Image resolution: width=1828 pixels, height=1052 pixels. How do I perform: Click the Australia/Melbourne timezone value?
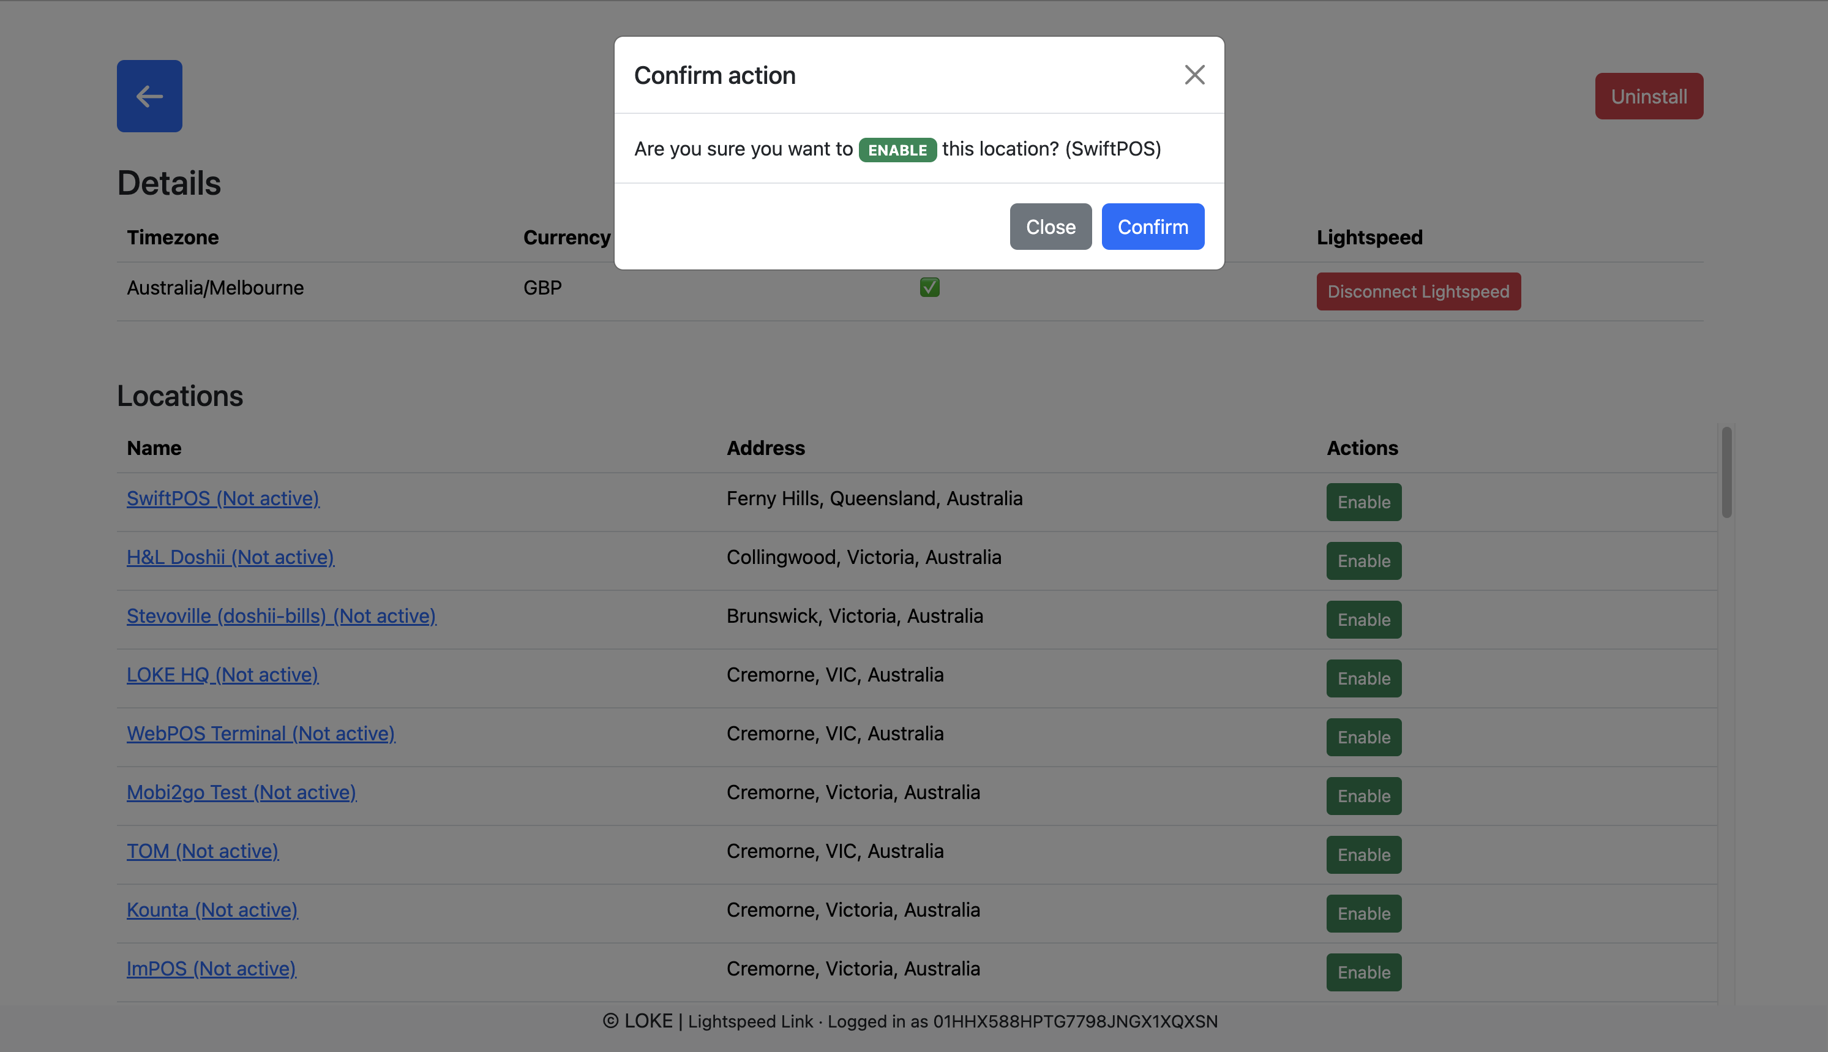click(215, 288)
